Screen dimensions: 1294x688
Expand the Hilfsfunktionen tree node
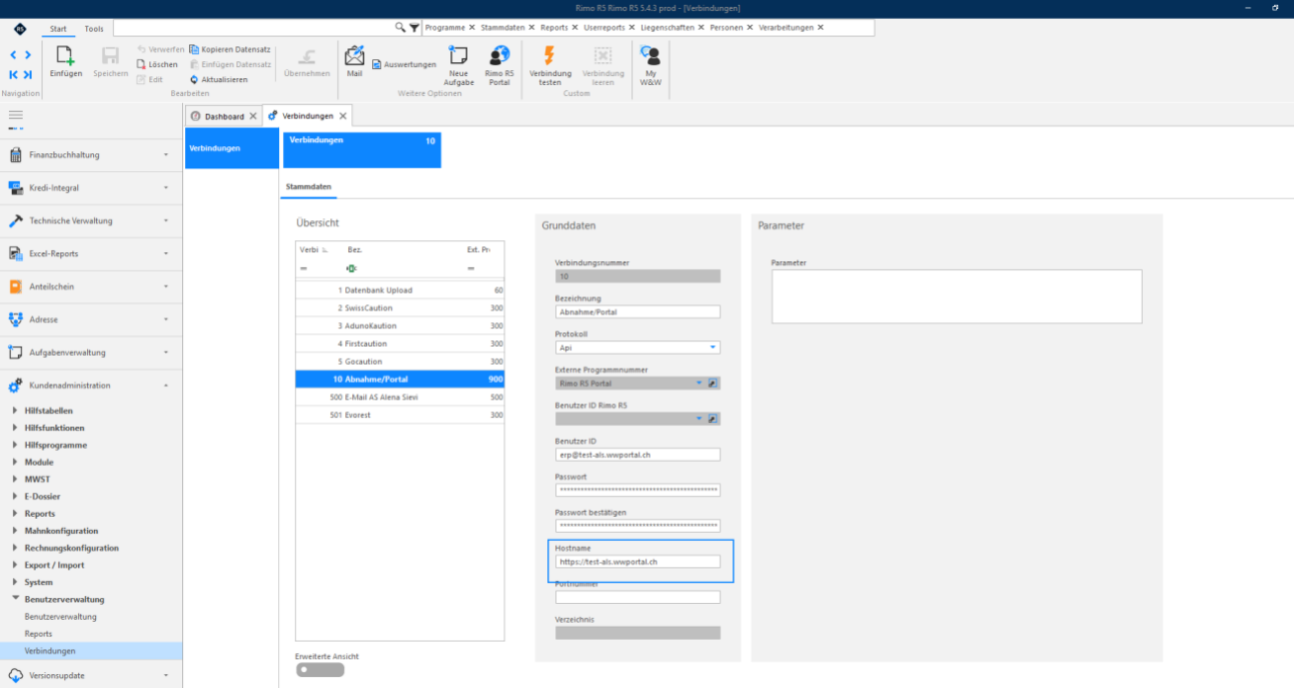(x=14, y=428)
